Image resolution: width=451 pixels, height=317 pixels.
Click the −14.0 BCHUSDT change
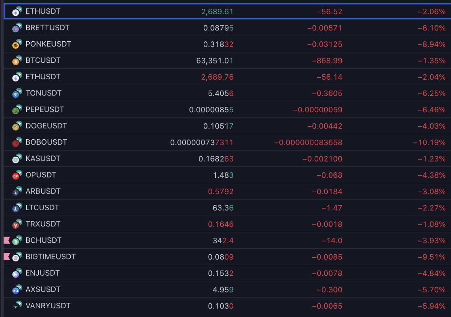(x=331, y=240)
